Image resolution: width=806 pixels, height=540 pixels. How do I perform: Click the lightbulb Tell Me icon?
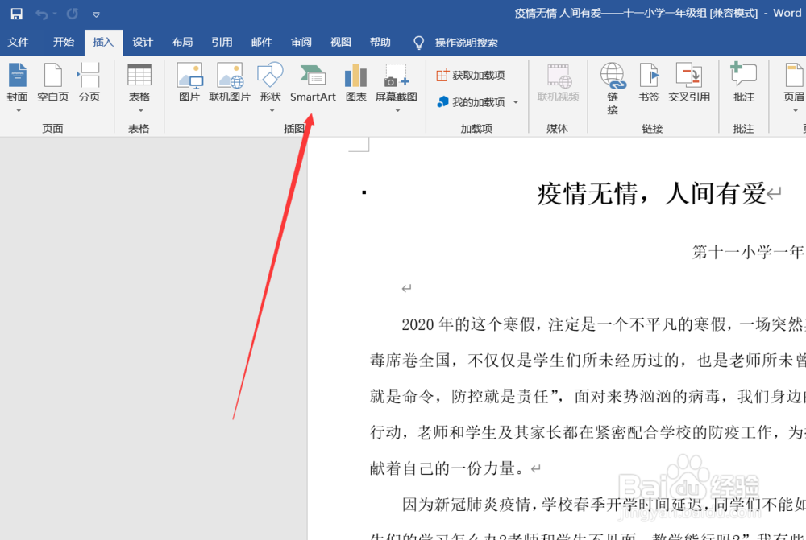coord(419,43)
